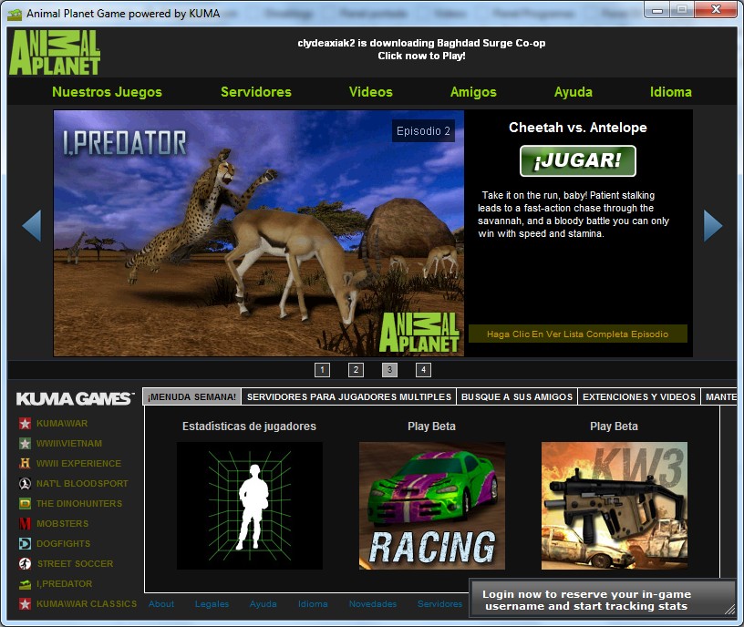Click the I,Predator sidebar icon
The height and width of the screenshot is (627, 744).
click(25, 584)
